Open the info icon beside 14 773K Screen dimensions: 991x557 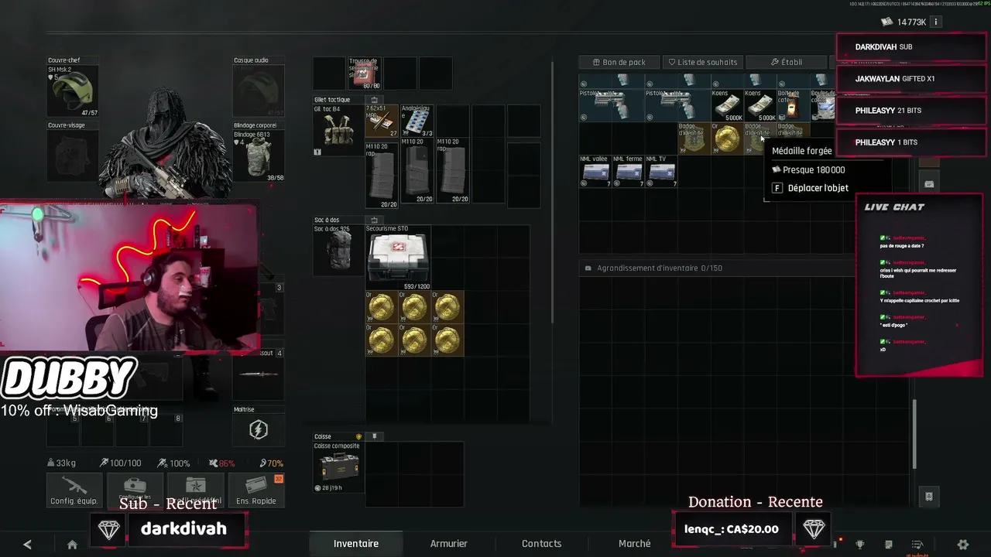935,22
